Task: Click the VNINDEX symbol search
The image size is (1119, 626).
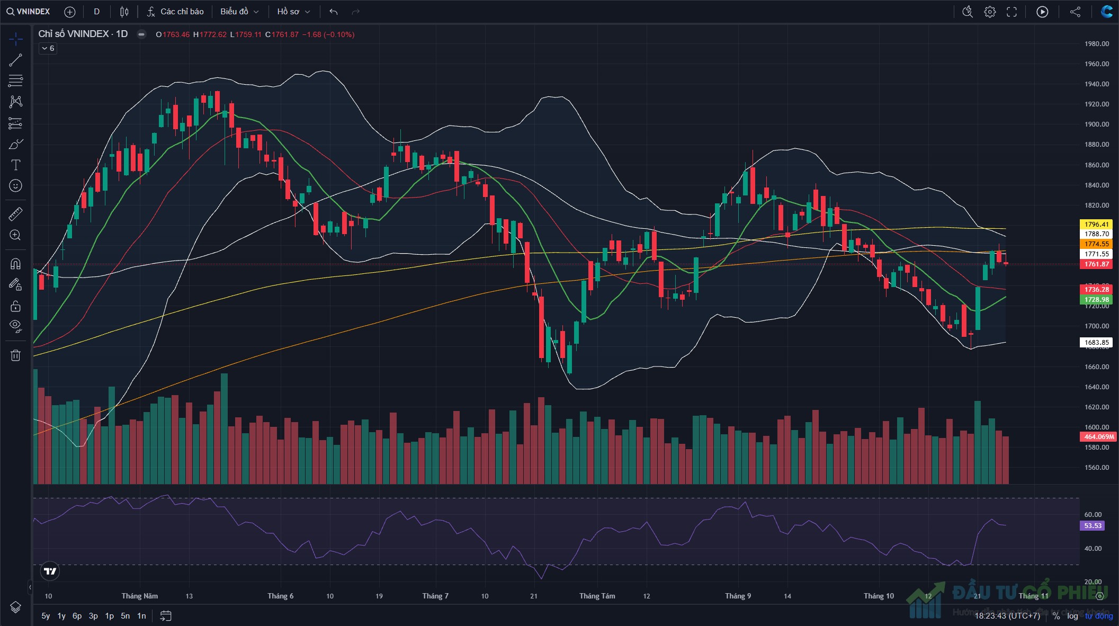Action: (x=29, y=12)
